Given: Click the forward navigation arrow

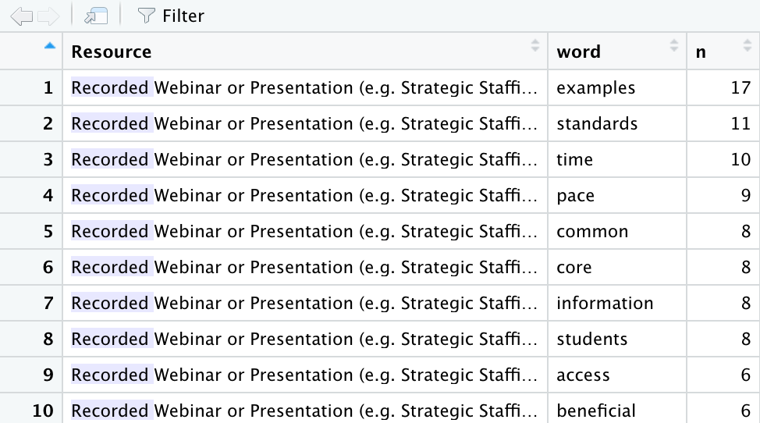Looking at the screenshot, I should [x=48, y=16].
